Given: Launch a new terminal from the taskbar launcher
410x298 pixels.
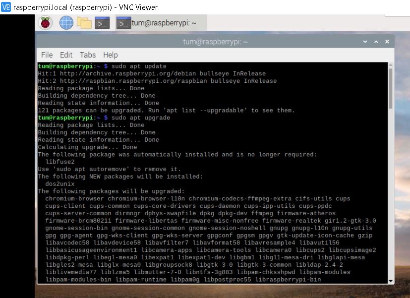Looking at the screenshot, I should 102,23.
